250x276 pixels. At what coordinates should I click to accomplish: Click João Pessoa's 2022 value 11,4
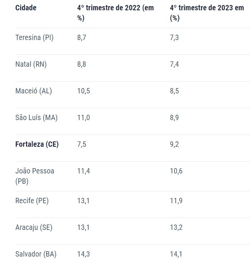pyautogui.click(x=84, y=171)
